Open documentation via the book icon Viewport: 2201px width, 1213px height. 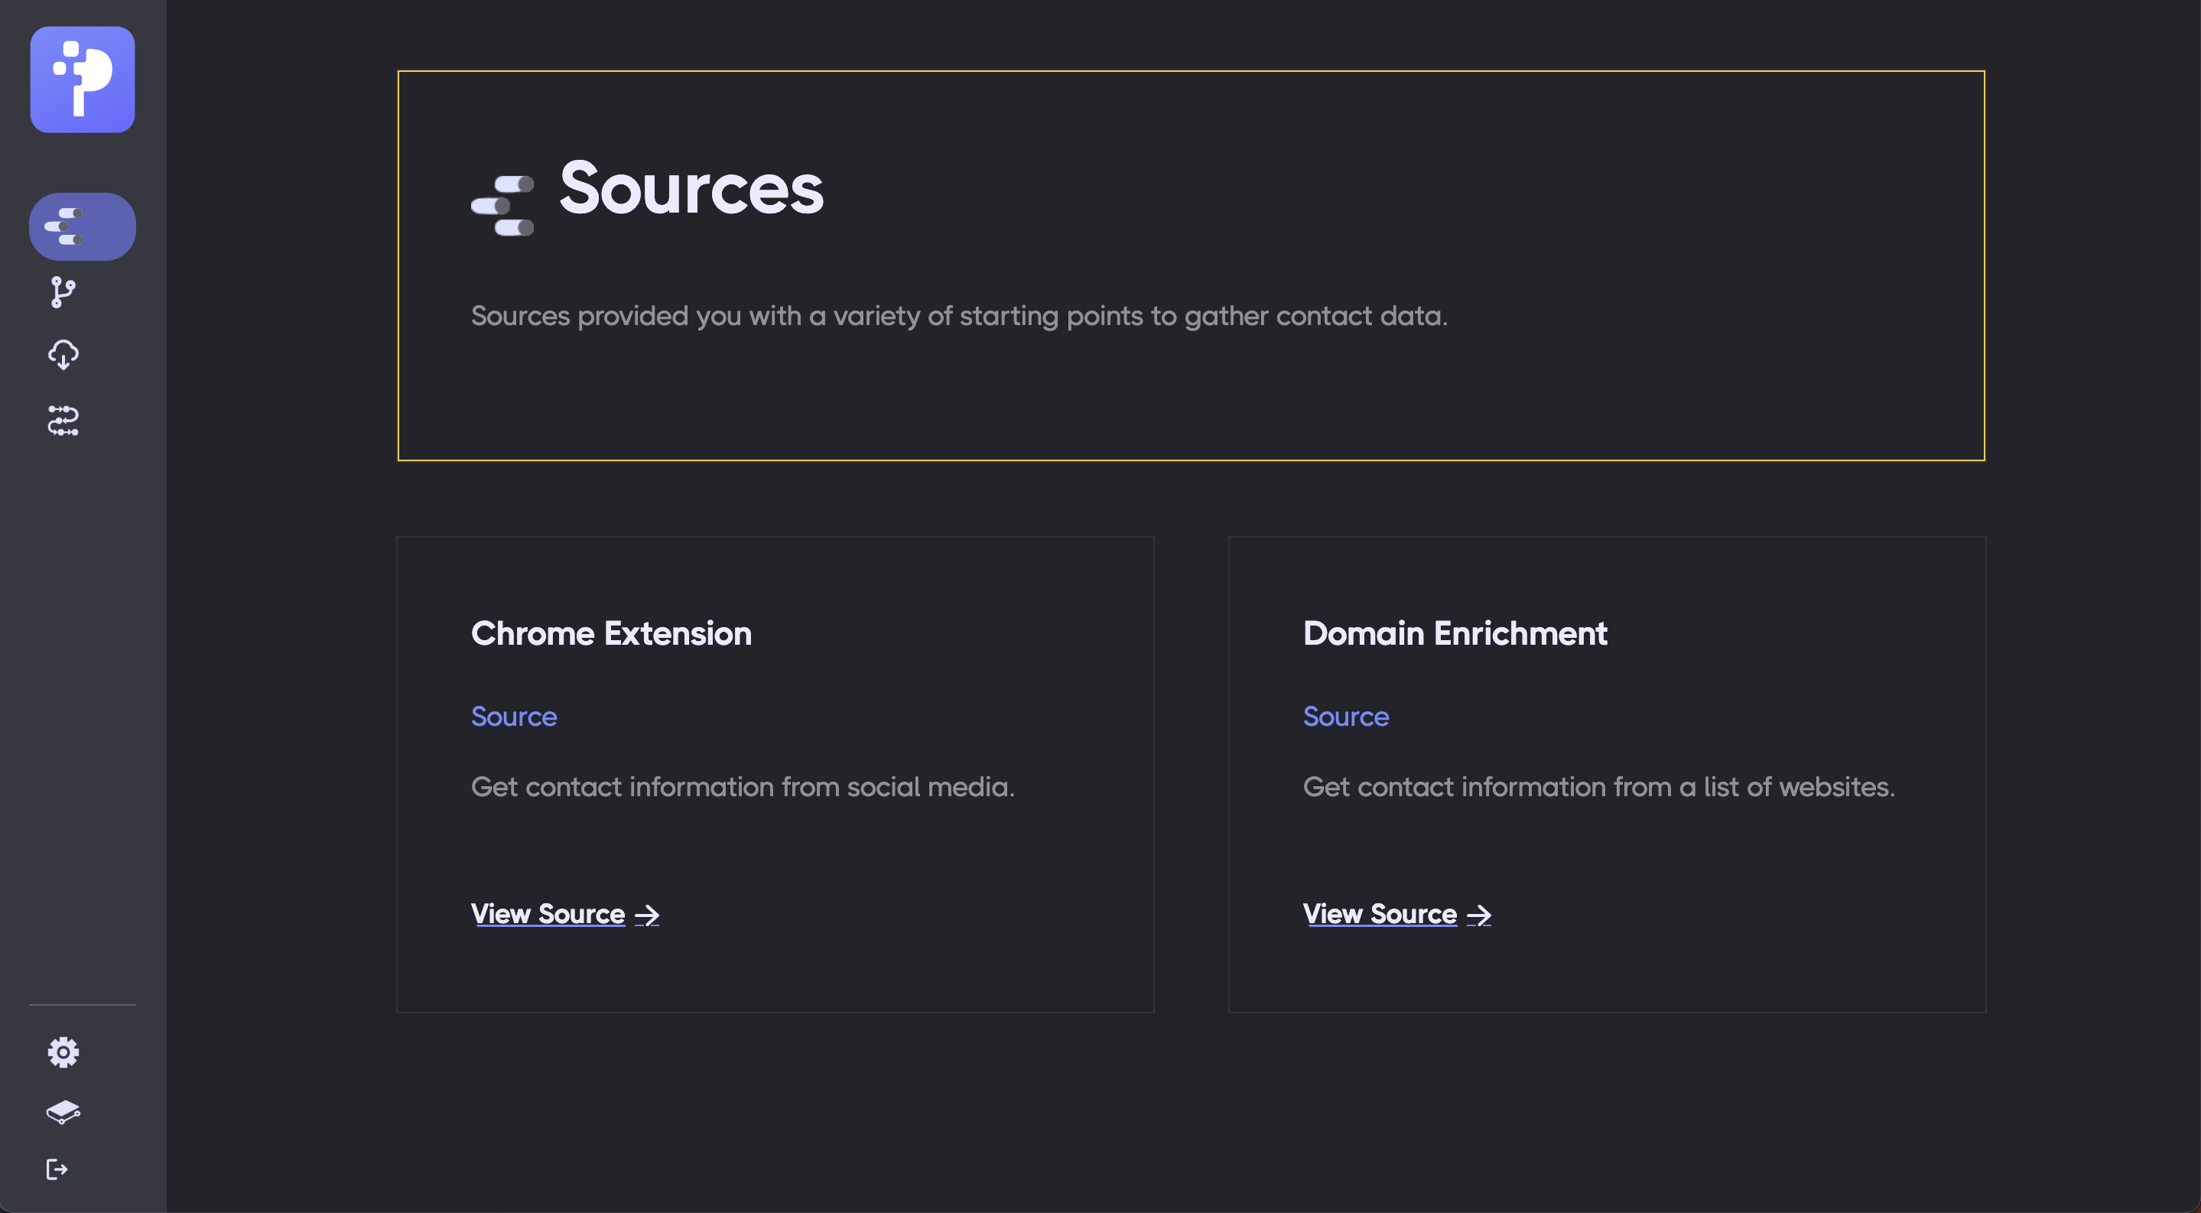coord(63,1111)
